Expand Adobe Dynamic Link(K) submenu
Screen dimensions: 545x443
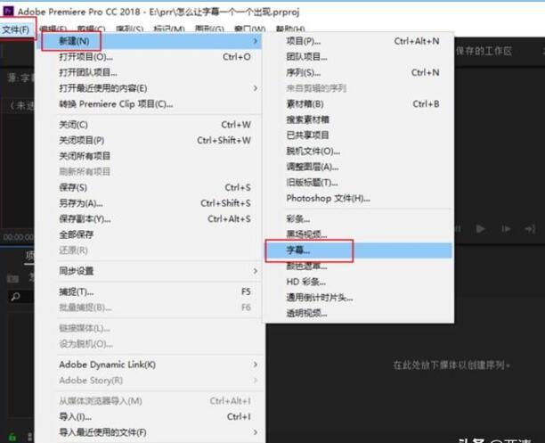tap(150, 365)
